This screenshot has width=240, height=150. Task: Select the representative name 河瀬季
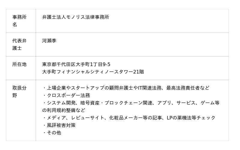[x=49, y=41]
